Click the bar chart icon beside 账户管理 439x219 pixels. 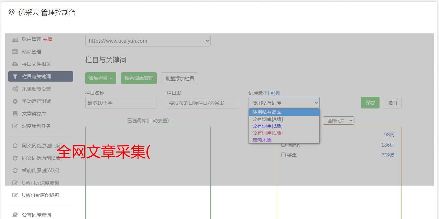coord(15,39)
